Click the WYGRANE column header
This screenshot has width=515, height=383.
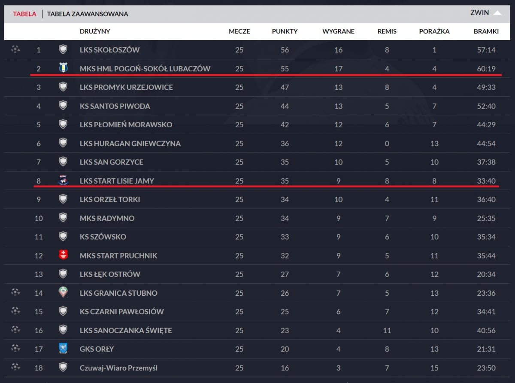pos(338,31)
